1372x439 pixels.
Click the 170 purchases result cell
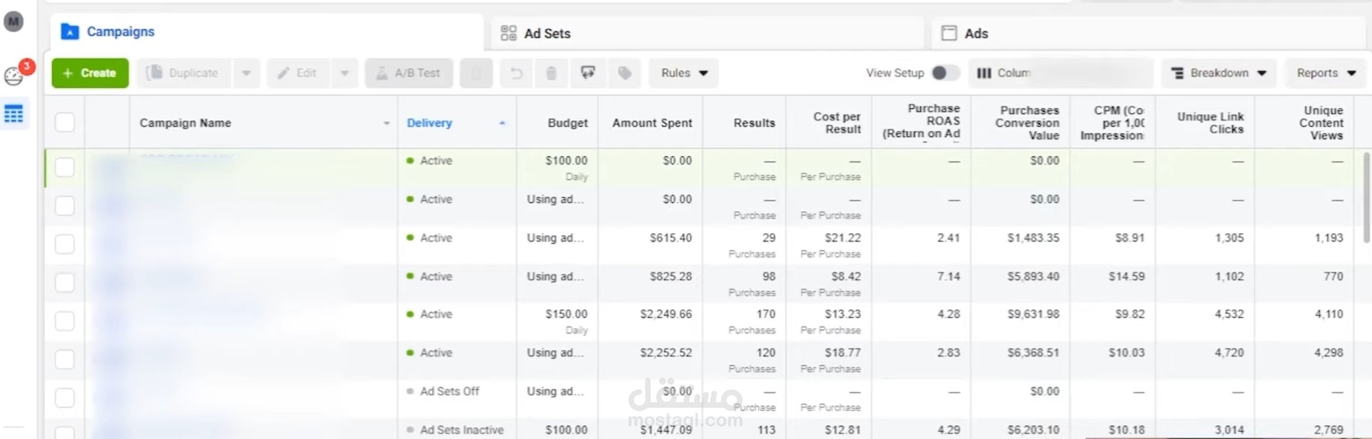766,314
